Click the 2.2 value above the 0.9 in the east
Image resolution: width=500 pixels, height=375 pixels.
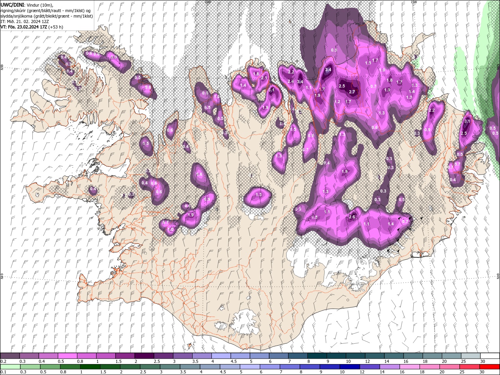432,111
